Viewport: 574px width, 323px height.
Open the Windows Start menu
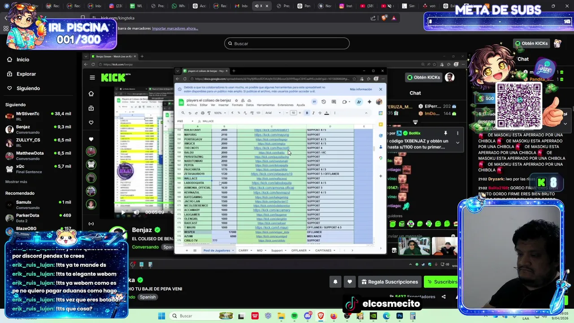[x=161, y=316]
